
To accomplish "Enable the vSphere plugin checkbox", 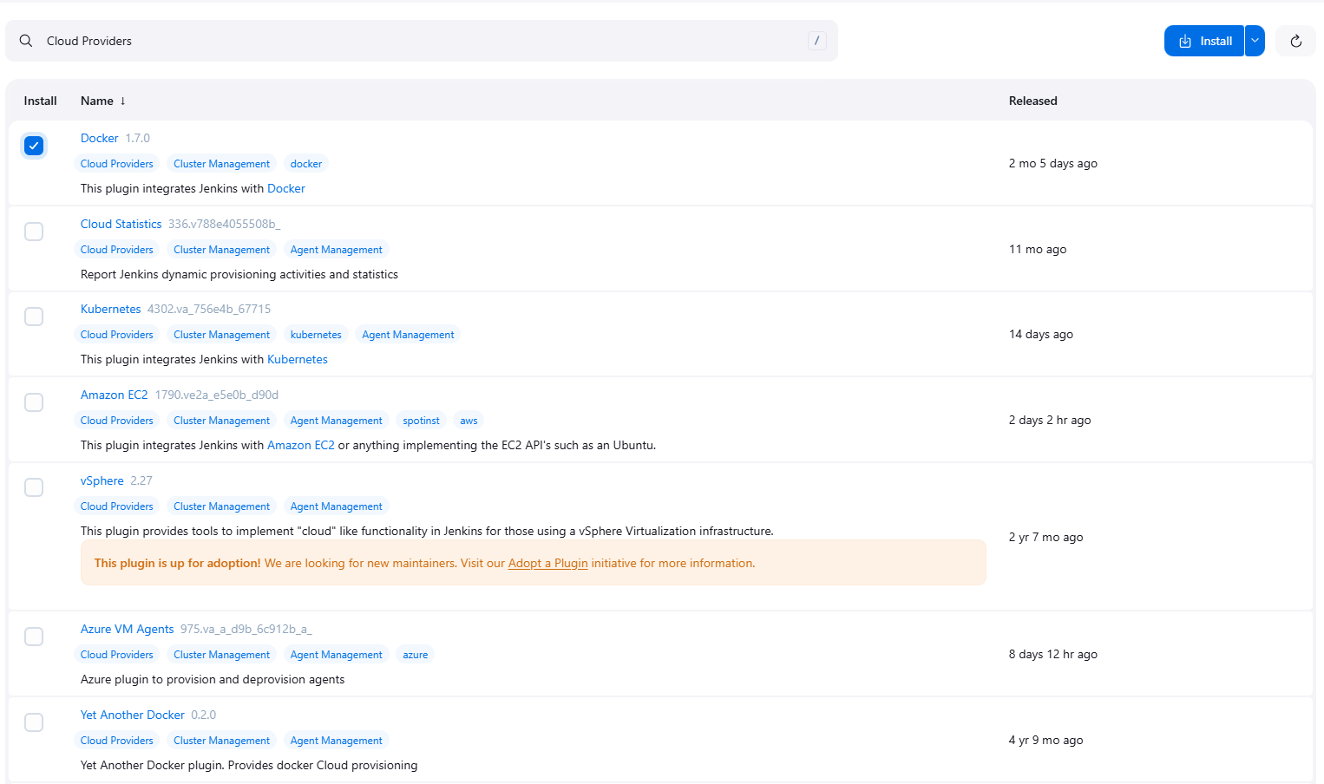I will 34,487.
